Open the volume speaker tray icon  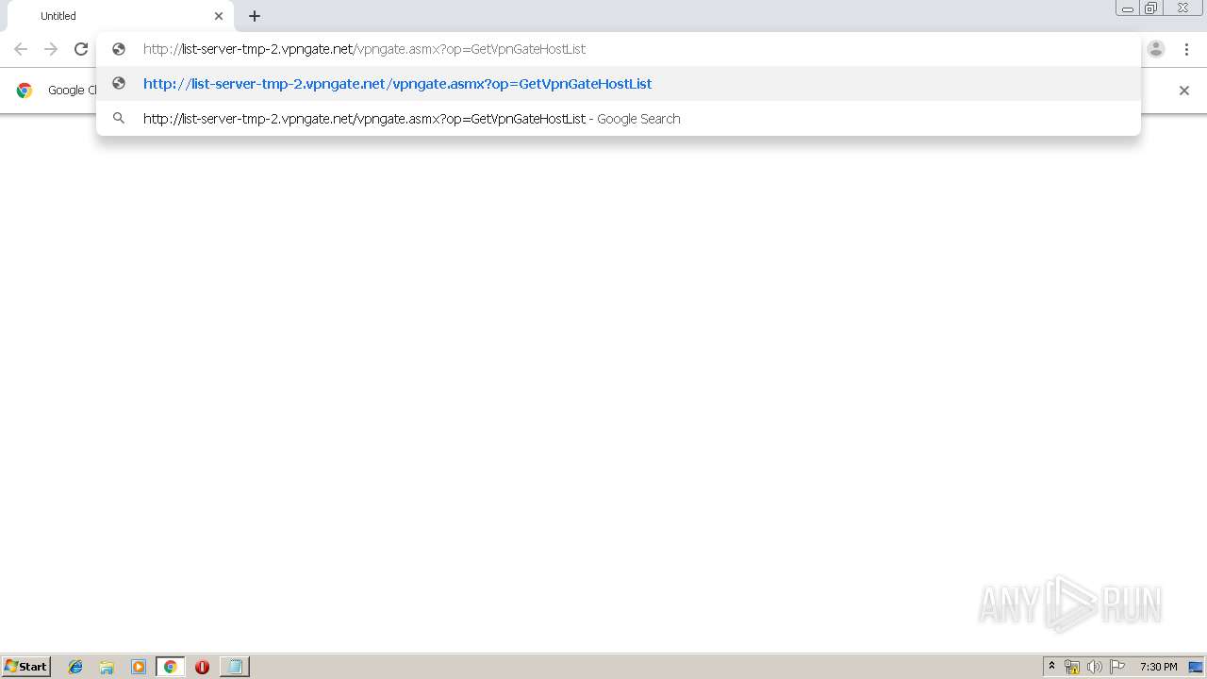tap(1095, 667)
